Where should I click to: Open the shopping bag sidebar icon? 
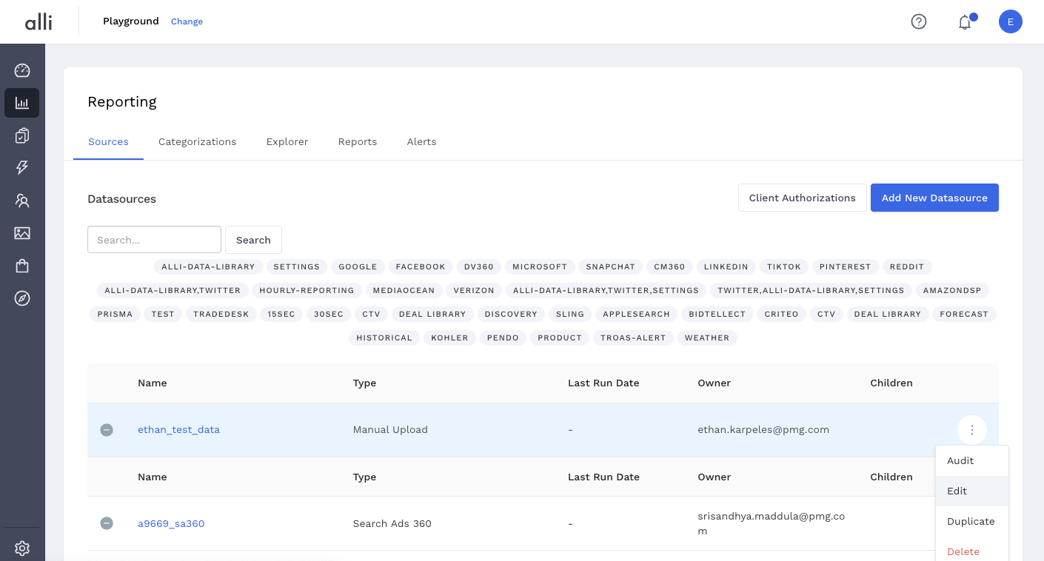(21, 265)
